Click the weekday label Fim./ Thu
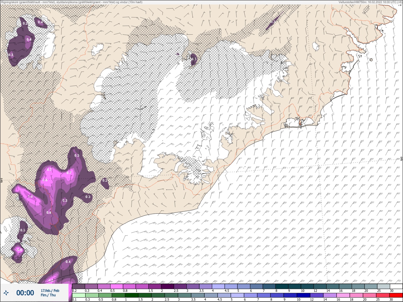This screenshot has width=403, height=302. pos(48,295)
